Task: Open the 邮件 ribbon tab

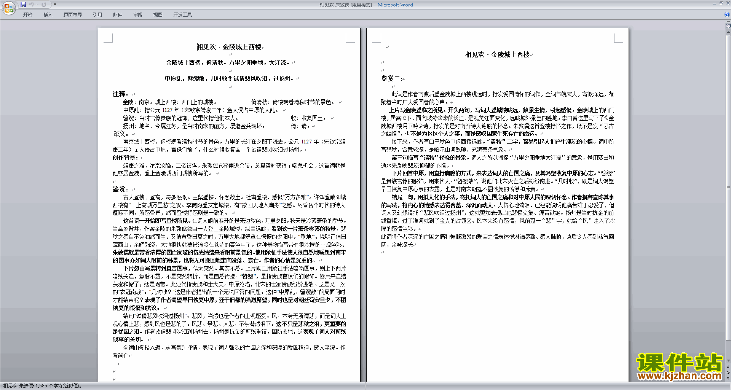Action: point(118,15)
